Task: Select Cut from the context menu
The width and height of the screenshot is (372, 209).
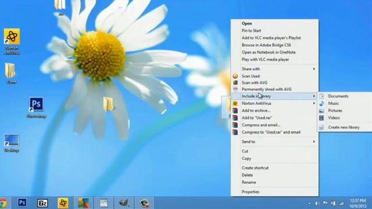Action: [274, 151]
